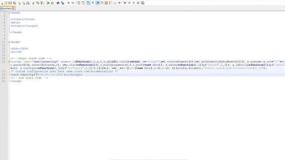This screenshot has height=160, width=285.
Task: Click the Cut scissors icon
Action: [x=33, y=3]
